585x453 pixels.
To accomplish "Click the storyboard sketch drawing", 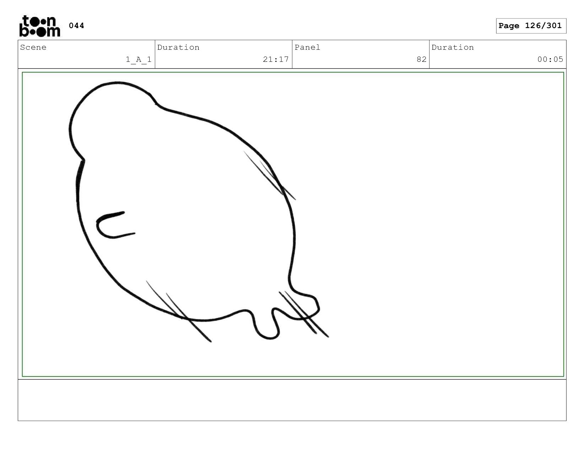I will 199,212.
